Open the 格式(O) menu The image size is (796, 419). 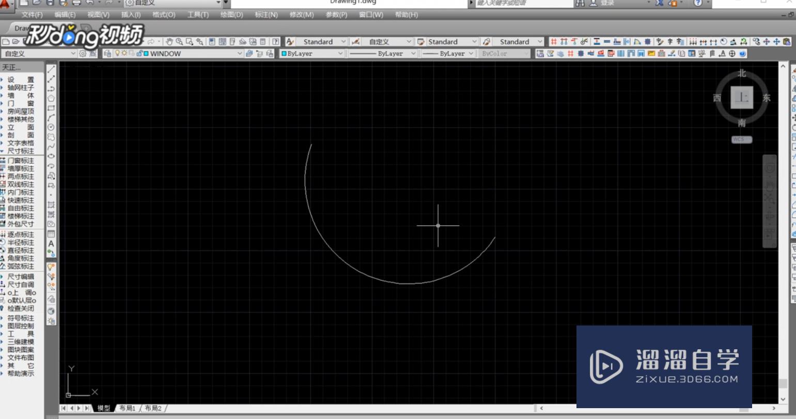[164, 14]
